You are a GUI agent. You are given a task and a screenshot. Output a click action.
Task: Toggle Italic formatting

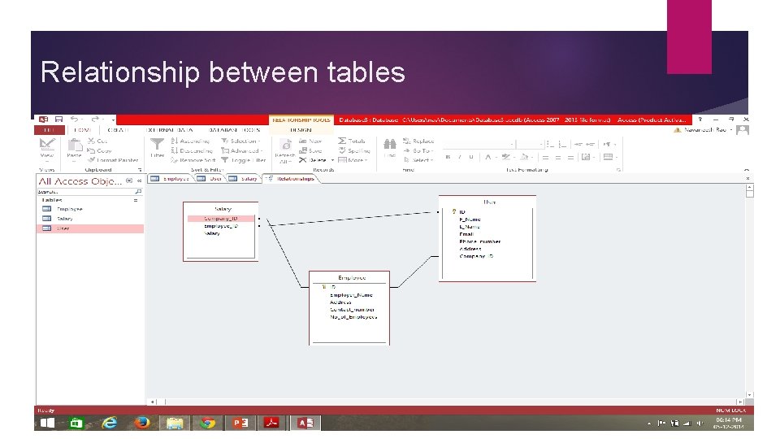coord(460,157)
